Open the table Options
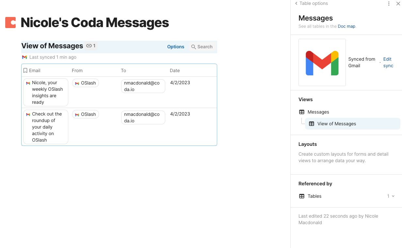The image size is (402, 248). 176,47
